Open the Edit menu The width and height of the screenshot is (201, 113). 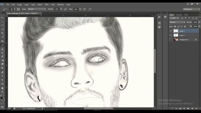pos(13,4)
